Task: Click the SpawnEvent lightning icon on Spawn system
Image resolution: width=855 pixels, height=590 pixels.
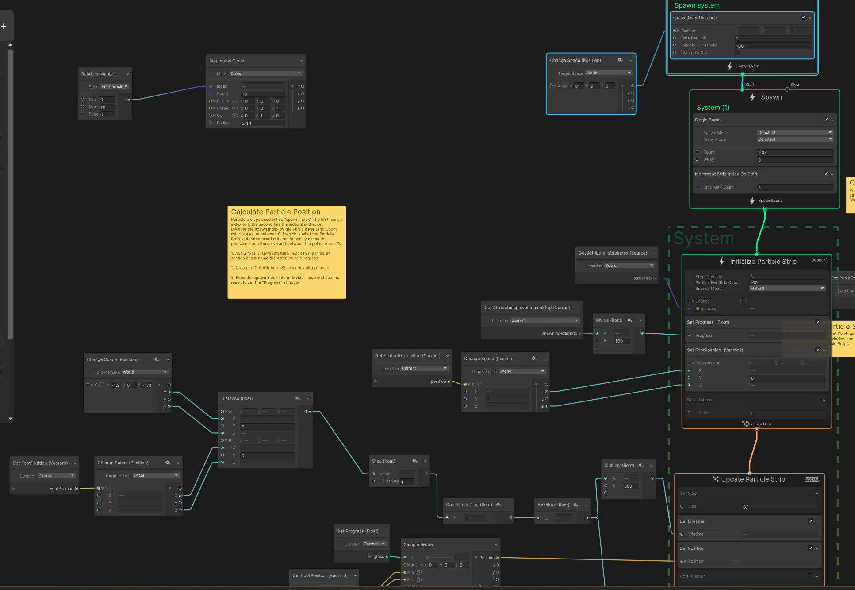Action: [x=729, y=66]
